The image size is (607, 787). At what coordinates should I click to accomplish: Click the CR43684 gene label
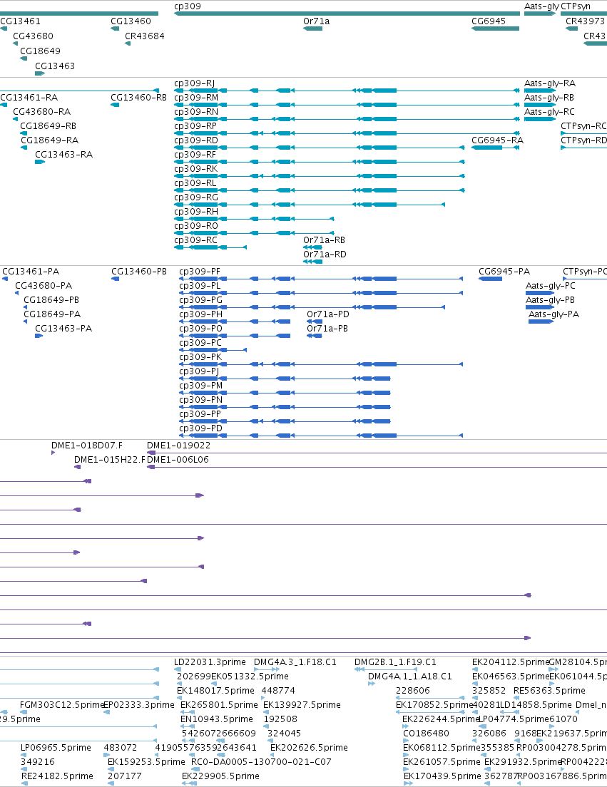click(145, 36)
